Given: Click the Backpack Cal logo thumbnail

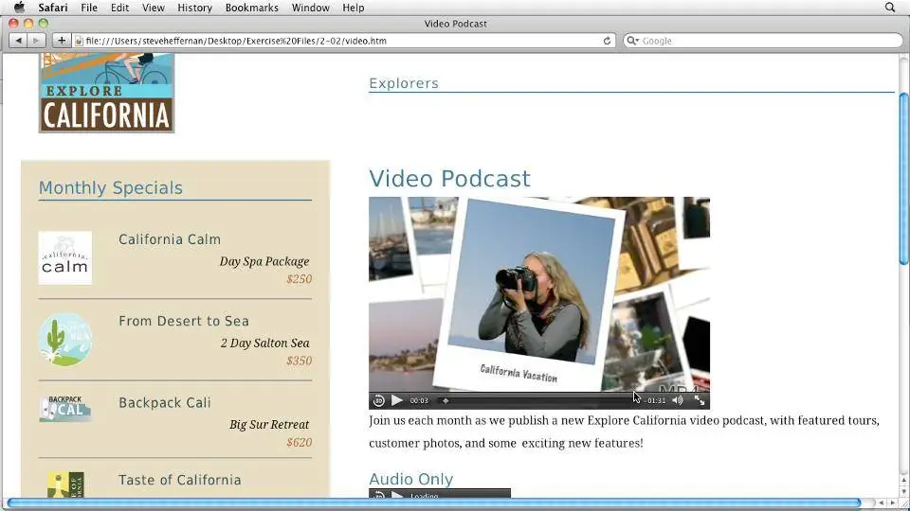Looking at the screenshot, I should pyautogui.click(x=65, y=409).
